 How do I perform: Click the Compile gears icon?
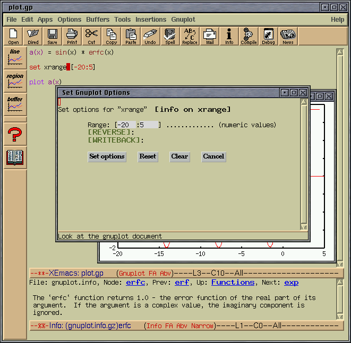[x=249, y=36]
